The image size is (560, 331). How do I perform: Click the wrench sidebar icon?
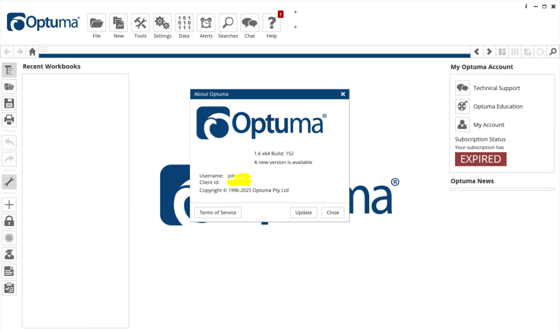9,182
